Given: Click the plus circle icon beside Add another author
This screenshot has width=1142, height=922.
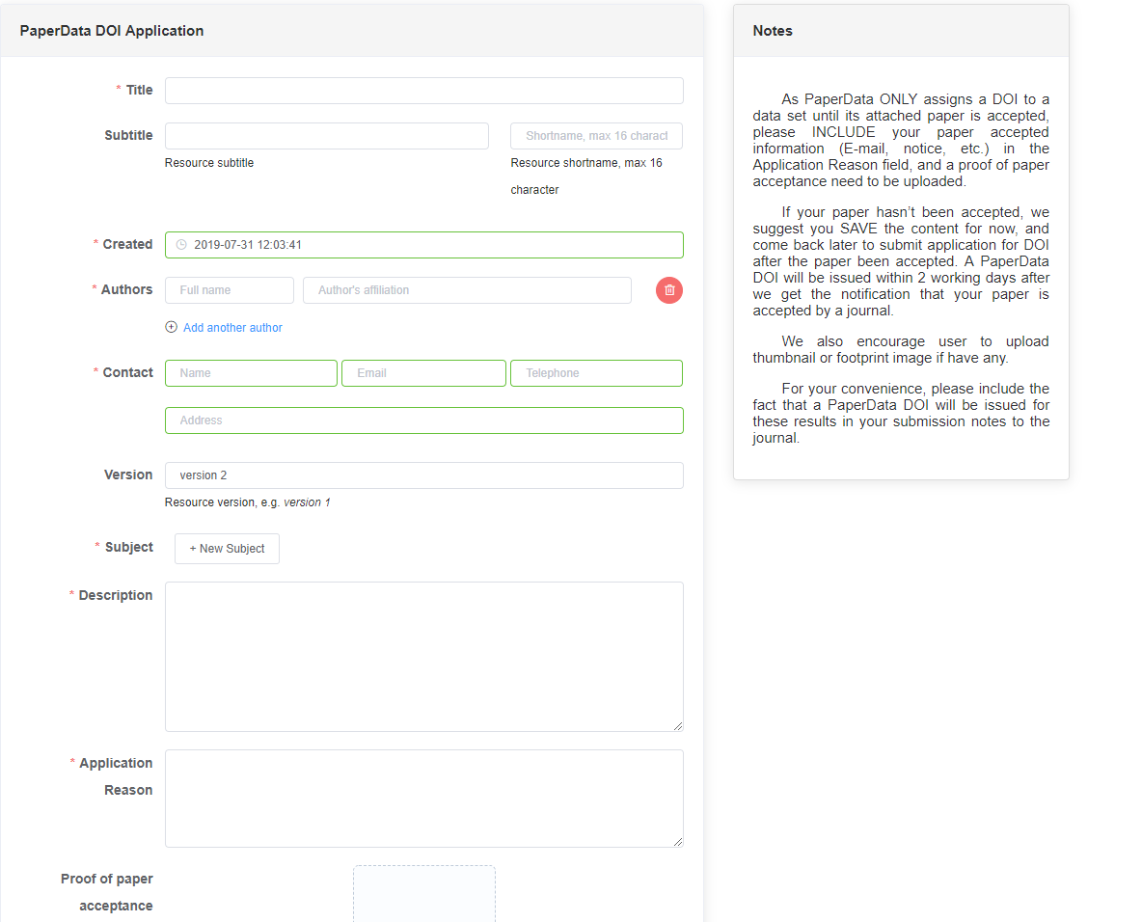Looking at the screenshot, I should 172,327.
